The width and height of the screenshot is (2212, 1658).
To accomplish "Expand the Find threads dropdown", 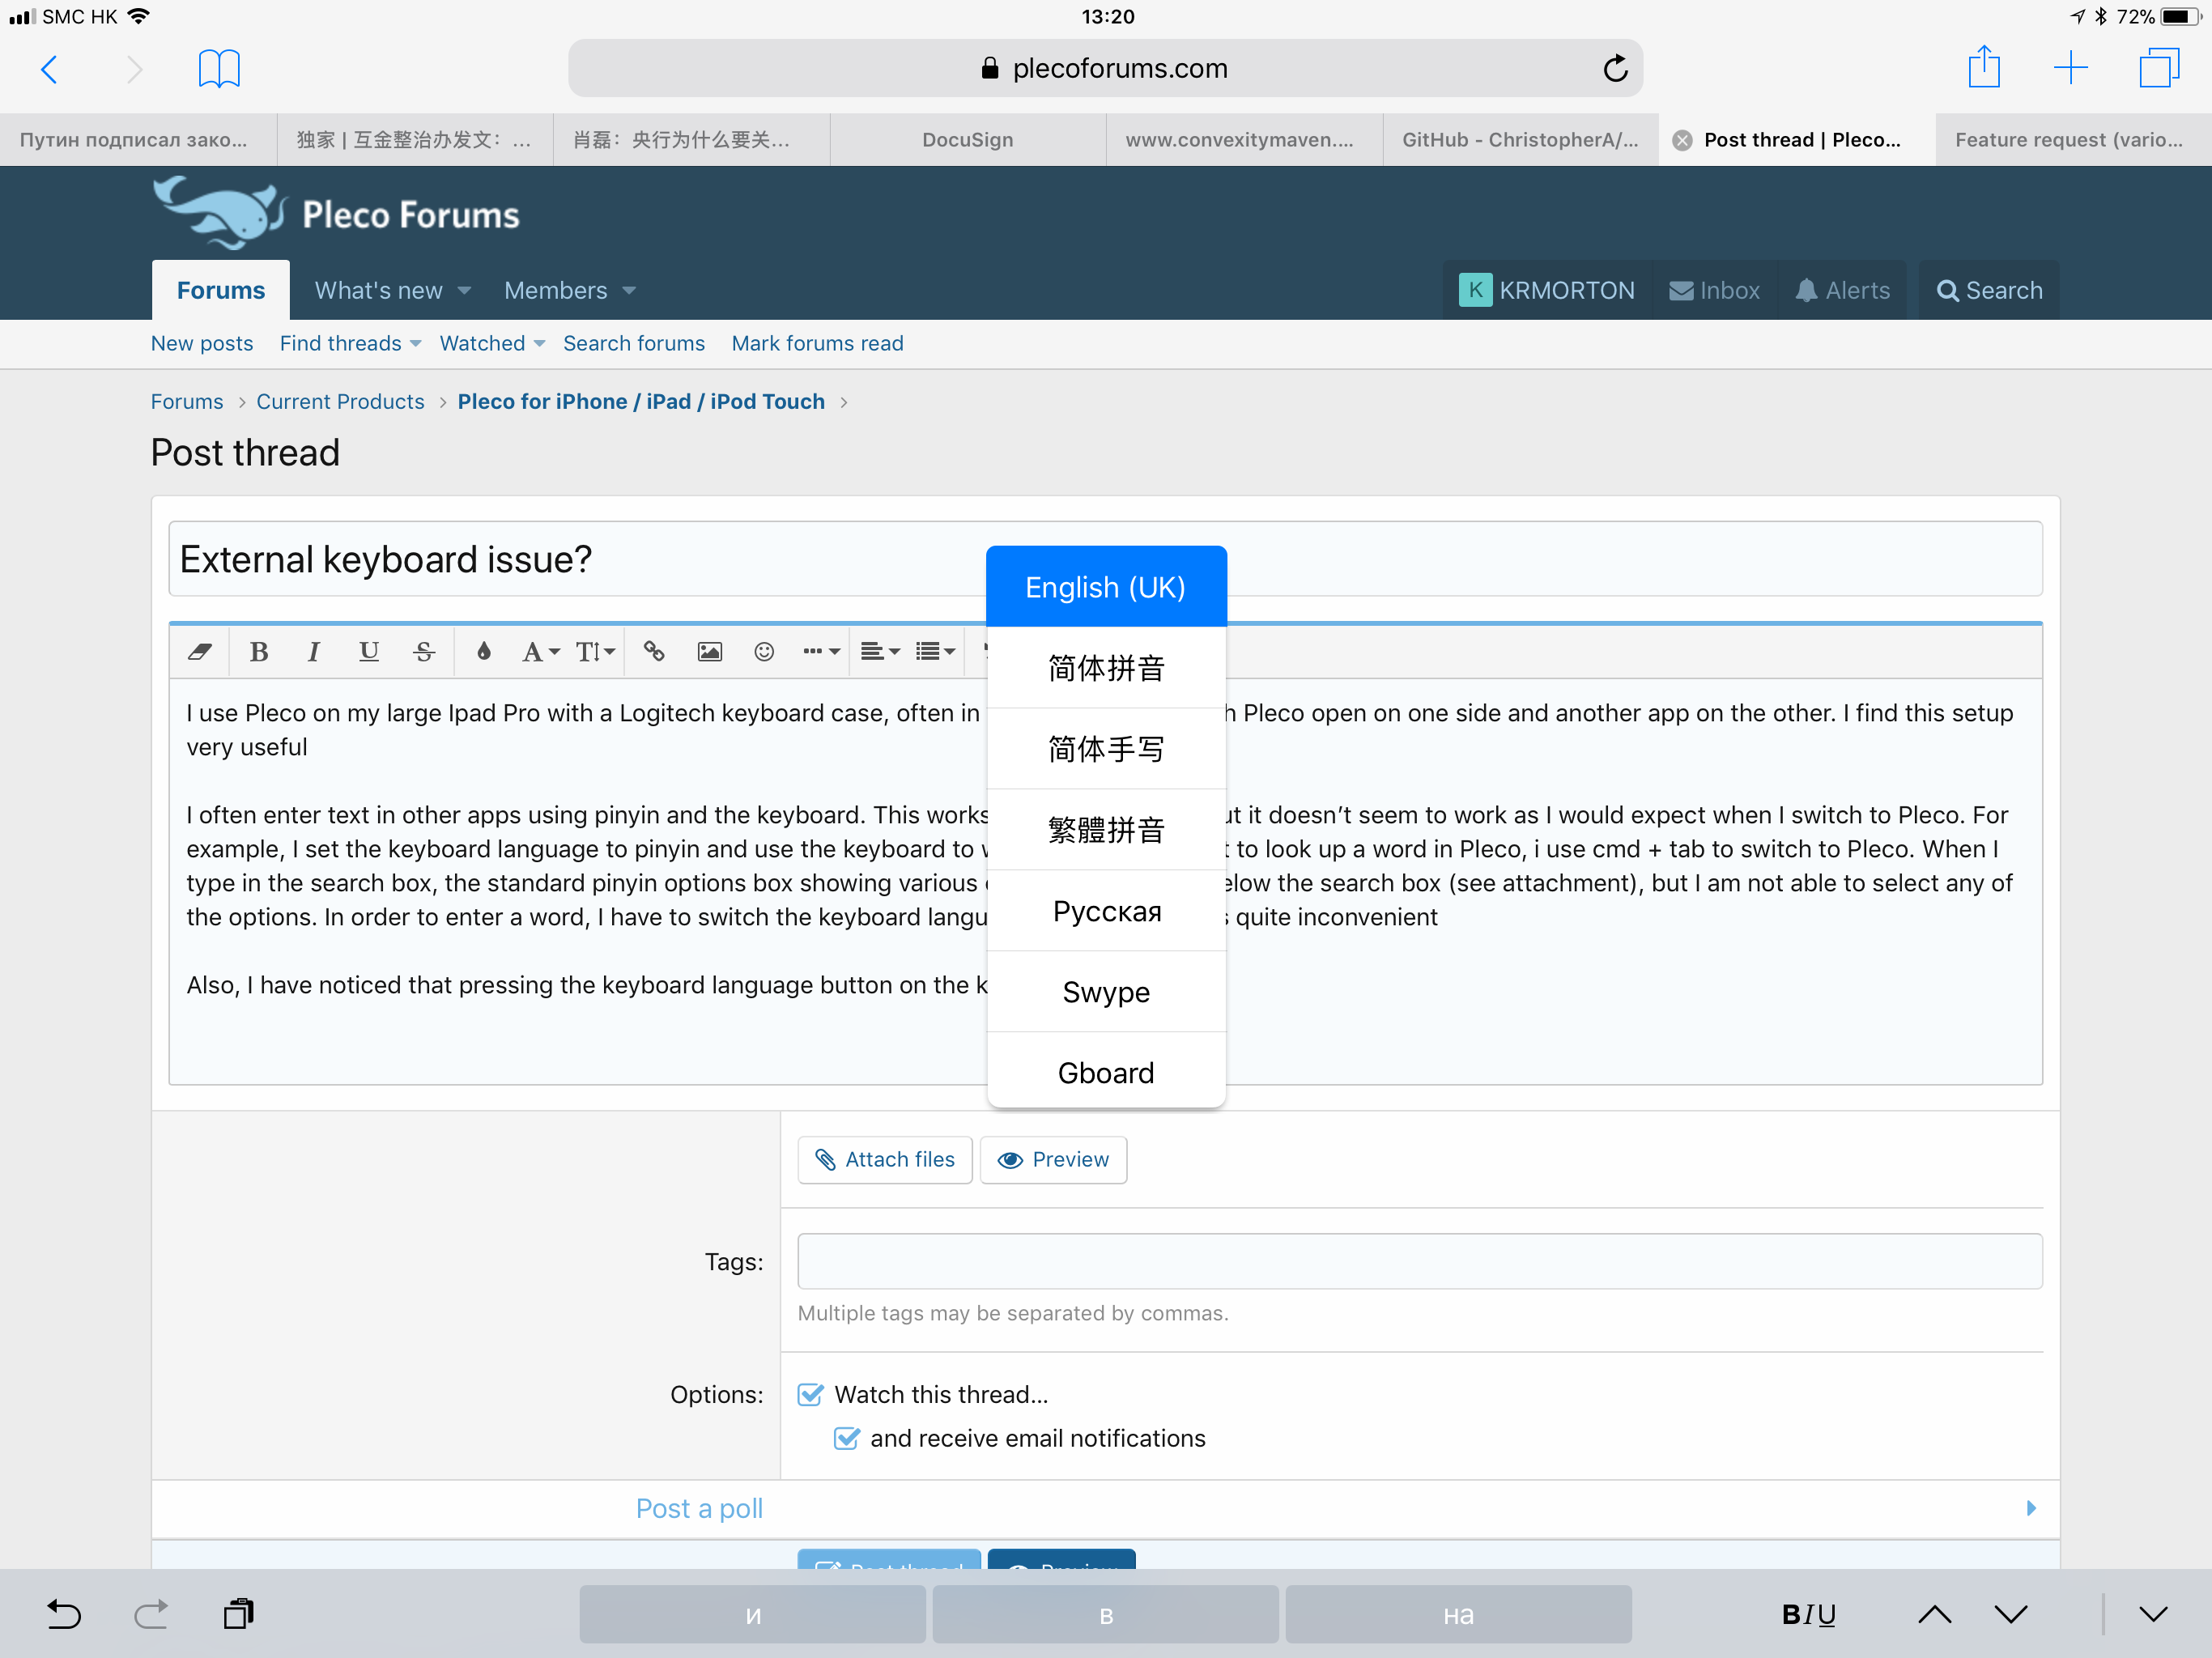I will pyautogui.click(x=416, y=344).
